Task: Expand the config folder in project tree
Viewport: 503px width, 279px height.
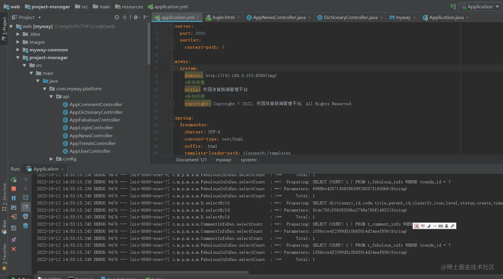Action: click(x=51, y=159)
